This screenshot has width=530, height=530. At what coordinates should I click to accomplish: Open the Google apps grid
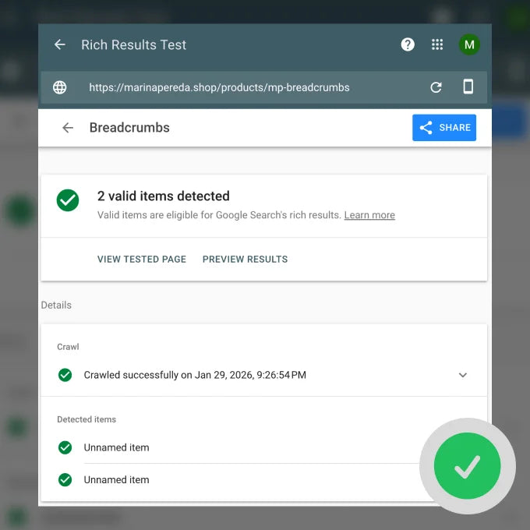(437, 45)
